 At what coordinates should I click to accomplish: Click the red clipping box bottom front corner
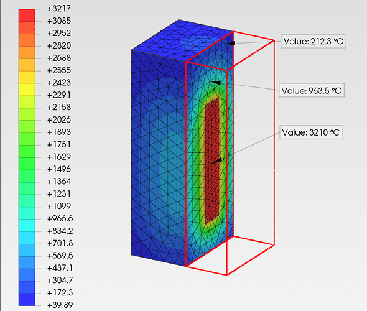pyautogui.click(x=226, y=275)
